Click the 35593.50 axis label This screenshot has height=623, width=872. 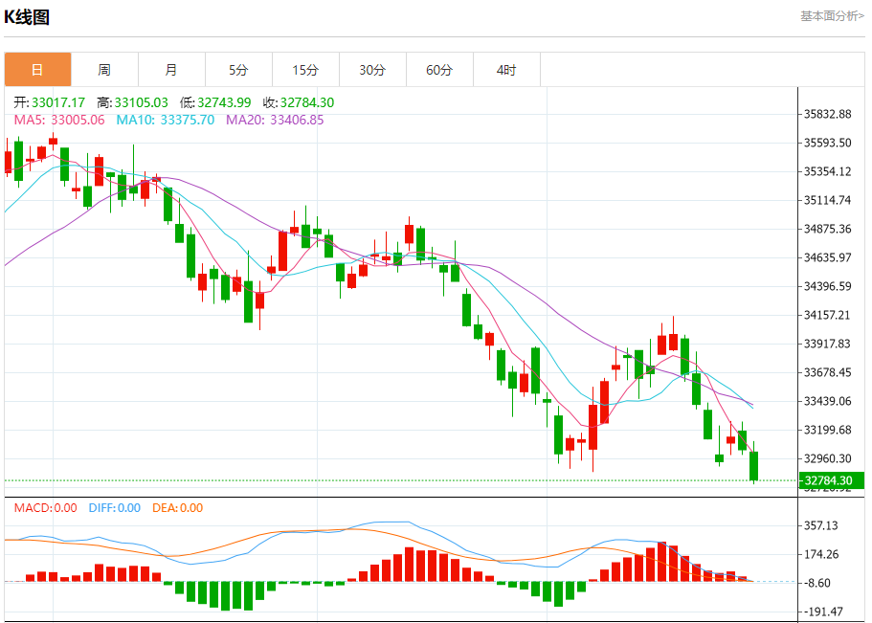click(828, 143)
